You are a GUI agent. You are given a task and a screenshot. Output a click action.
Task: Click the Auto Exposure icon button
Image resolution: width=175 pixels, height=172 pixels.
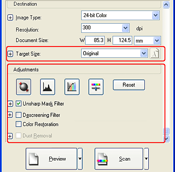24,87
